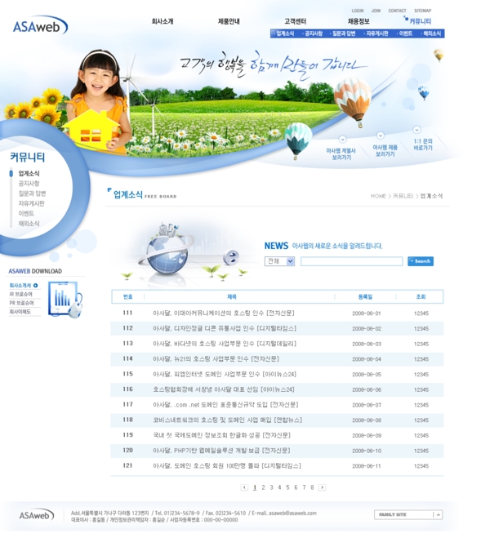Image resolution: width=490 pixels, height=538 pixels.
Task: Click the circle arrow icon beside 회사소개서
Action: [36, 285]
